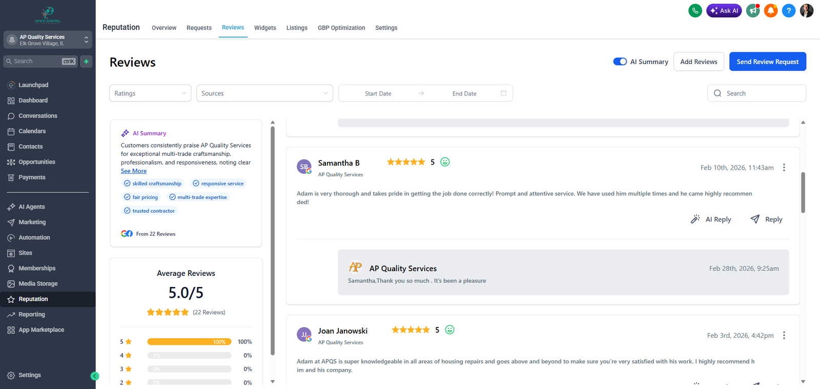Click the reviews Search field
The image size is (820, 389).
pyautogui.click(x=756, y=93)
